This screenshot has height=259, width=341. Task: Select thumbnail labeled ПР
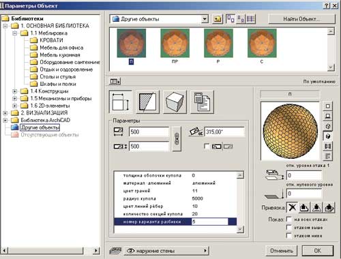click(x=175, y=43)
